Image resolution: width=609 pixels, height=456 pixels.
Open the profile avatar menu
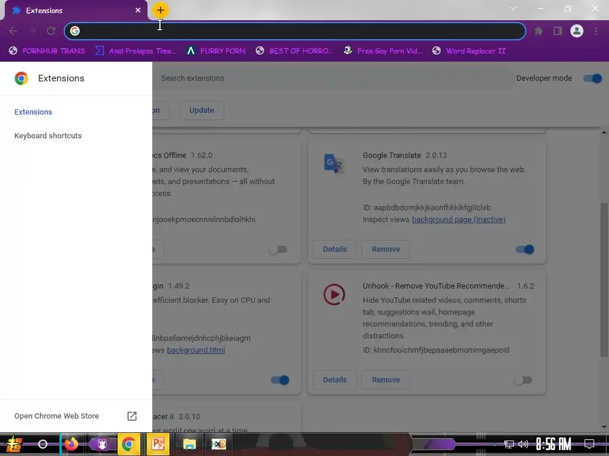coord(577,31)
